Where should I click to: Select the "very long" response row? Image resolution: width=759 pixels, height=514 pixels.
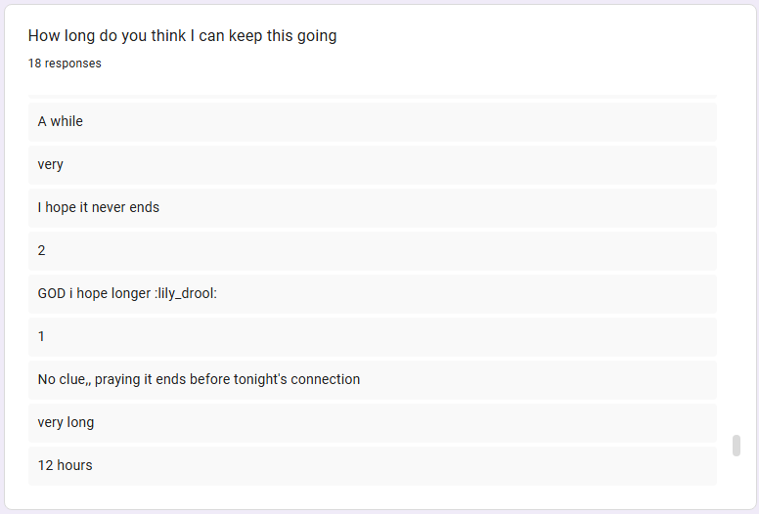[372, 423]
